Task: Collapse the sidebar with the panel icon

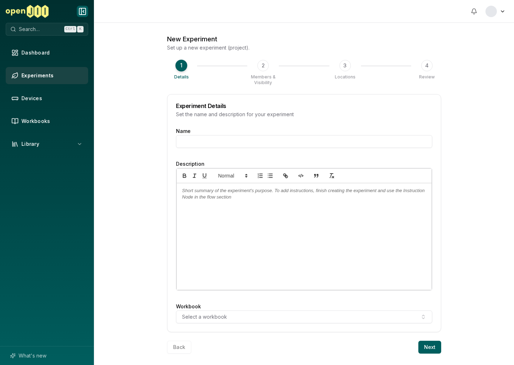Action: pyautogui.click(x=82, y=11)
